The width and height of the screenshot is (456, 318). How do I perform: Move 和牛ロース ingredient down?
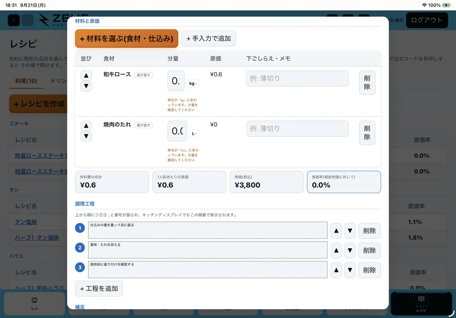[86, 86]
